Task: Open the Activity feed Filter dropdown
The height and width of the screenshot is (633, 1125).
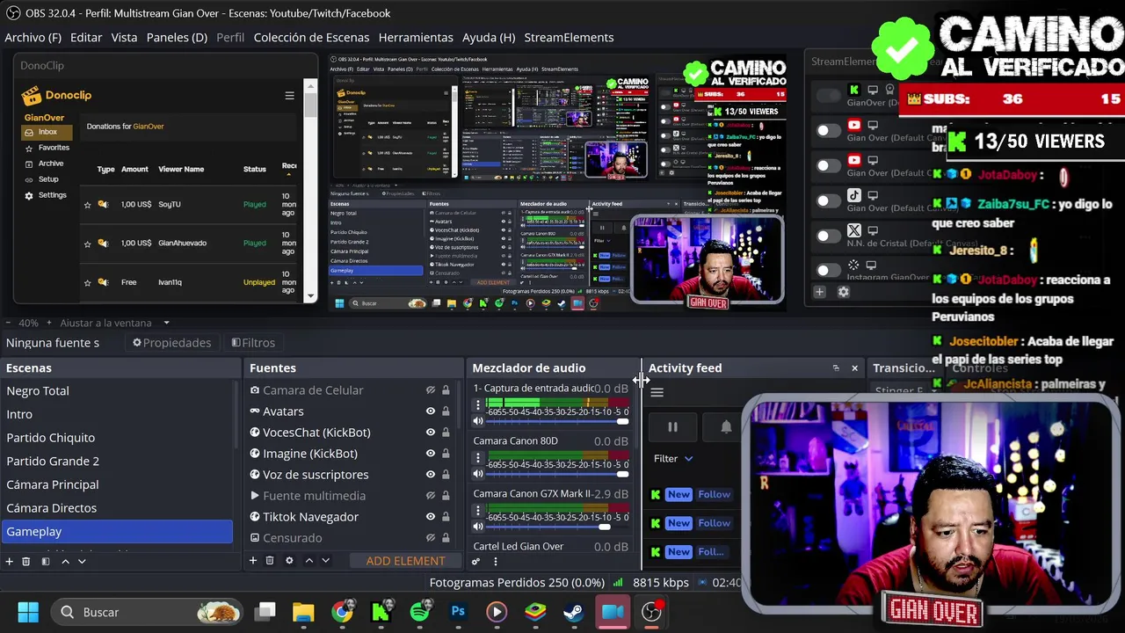Action: click(673, 459)
